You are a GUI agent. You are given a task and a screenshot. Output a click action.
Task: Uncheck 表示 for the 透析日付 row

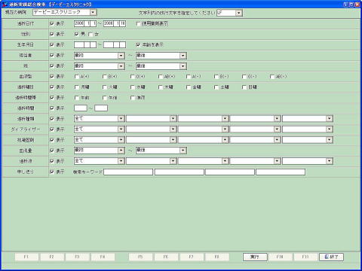[x=52, y=23]
